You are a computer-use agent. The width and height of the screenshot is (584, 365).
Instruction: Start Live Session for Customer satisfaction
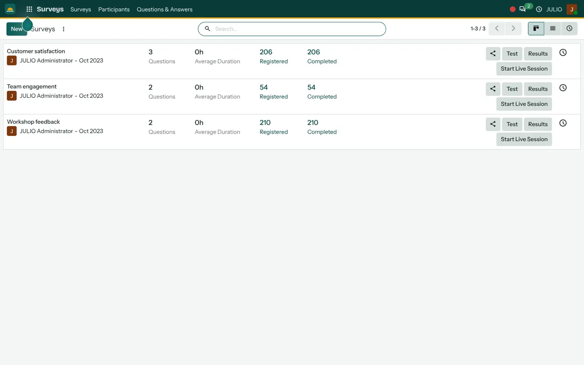point(524,69)
